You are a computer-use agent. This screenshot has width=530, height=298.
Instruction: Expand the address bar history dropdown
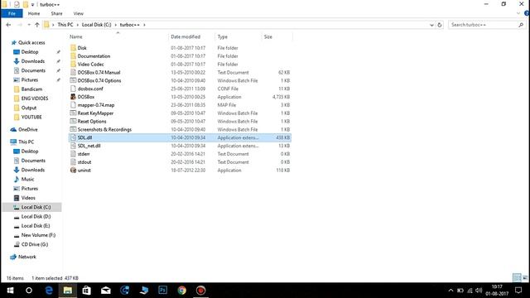click(431, 25)
